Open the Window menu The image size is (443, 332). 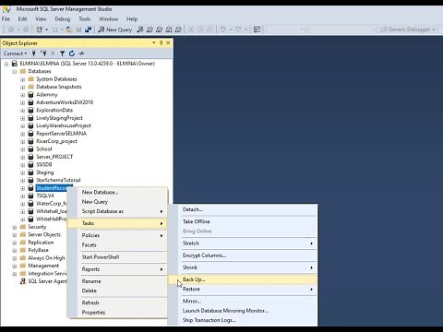pos(108,18)
